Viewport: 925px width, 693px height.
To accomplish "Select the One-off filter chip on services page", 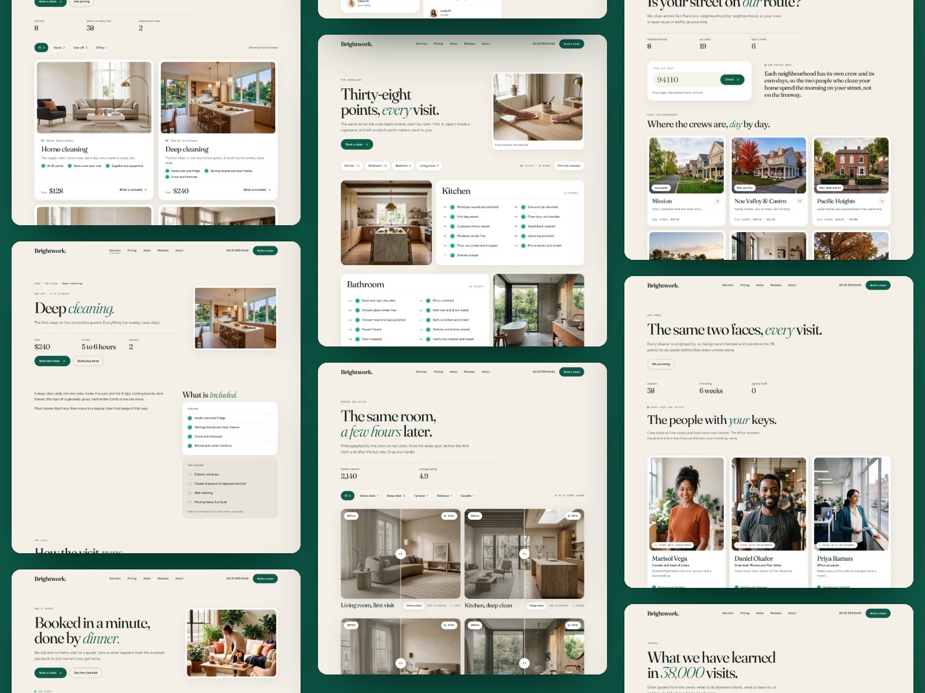I will click(x=80, y=47).
